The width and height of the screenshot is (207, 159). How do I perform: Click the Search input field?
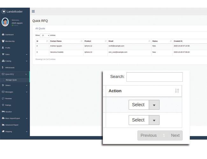tap(154, 77)
